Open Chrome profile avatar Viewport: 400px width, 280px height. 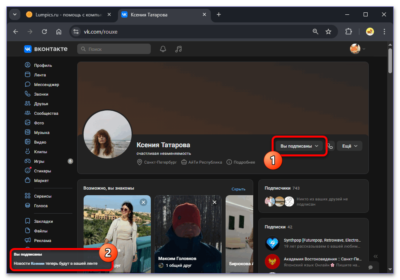(370, 32)
